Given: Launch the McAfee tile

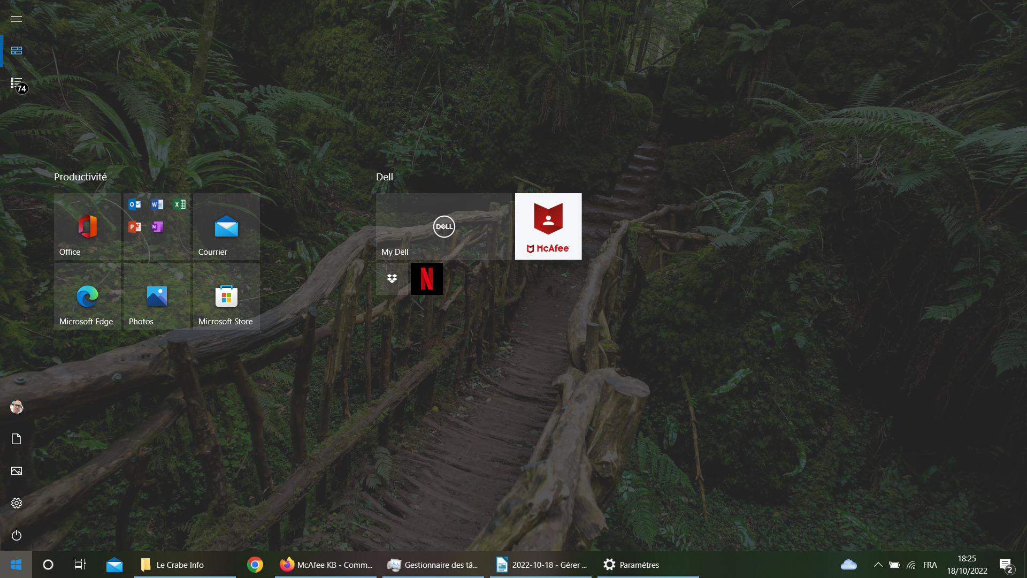Looking at the screenshot, I should [548, 227].
